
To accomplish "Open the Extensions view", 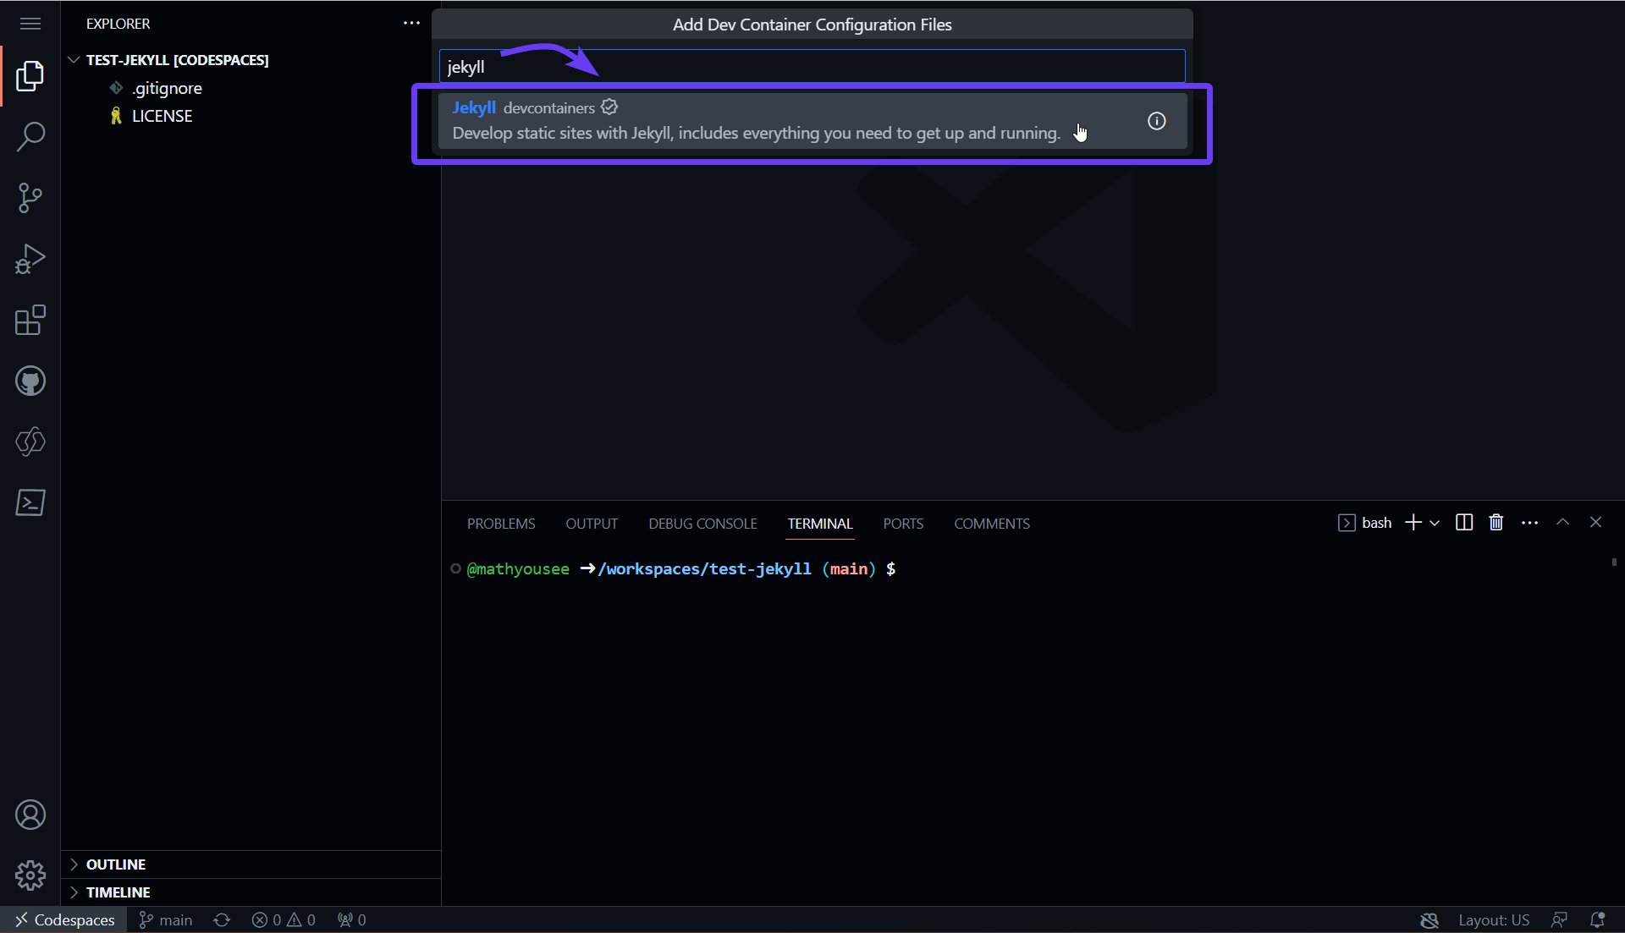I will pyautogui.click(x=30, y=320).
